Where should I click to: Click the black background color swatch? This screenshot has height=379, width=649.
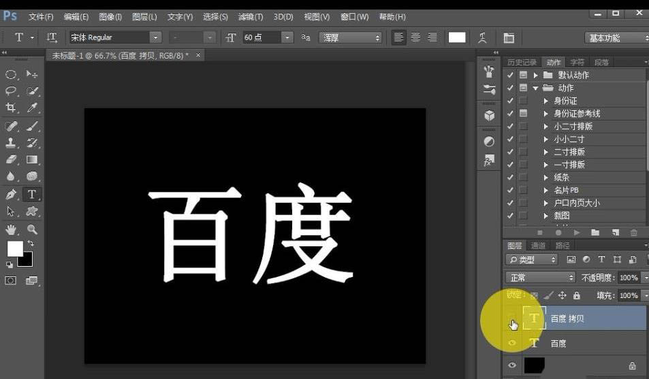pos(27,261)
